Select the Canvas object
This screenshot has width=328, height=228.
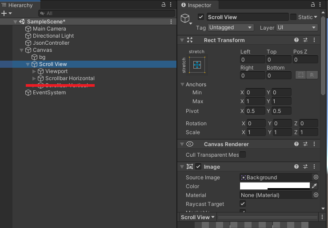pos(43,50)
